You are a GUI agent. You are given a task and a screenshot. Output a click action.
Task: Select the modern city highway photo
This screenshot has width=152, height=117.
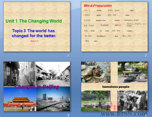[53, 99]
